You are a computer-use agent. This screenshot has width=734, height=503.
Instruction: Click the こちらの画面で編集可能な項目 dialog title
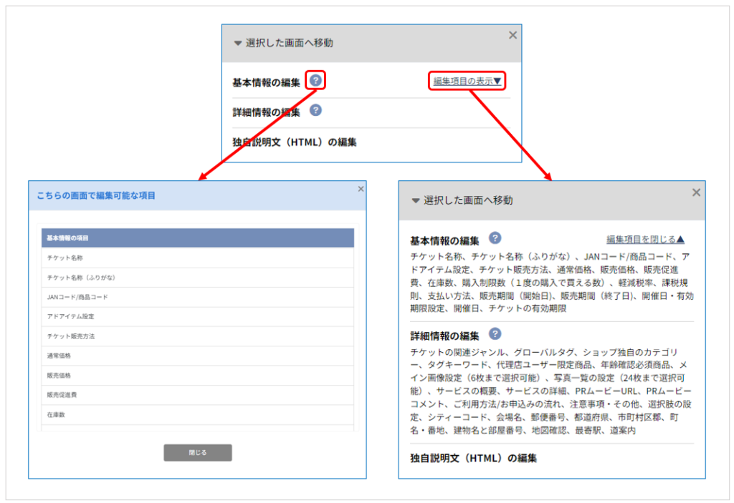click(x=96, y=195)
